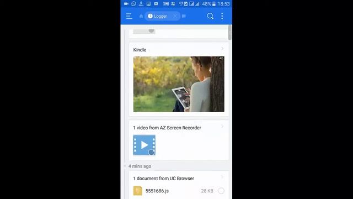The height and width of the screenshot is (199, 353).
Task: Open the hamburger navigation menu
Action: click(129, 16)
